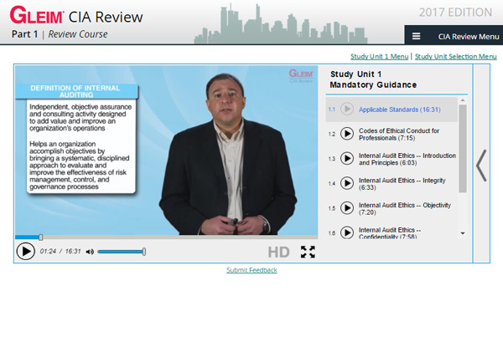Click the Gleim CIA Review logo
This screenshot has height=347, width=503.
tap(76, 15)
